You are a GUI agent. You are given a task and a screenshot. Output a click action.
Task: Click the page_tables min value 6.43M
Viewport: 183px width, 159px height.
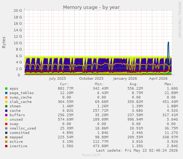pos(103,93)
